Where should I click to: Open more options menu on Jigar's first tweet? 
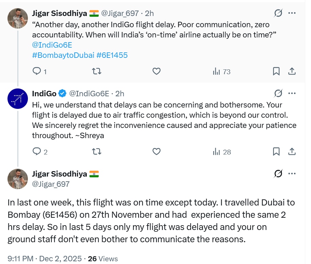292,13
